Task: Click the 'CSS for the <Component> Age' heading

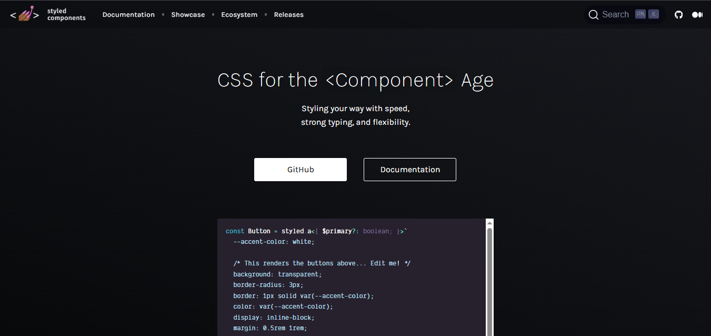Action: pyautogui.click(x=356, y=80)
